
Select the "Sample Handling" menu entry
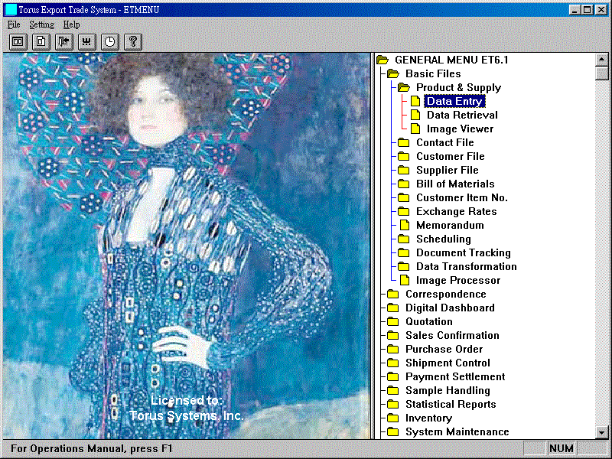pyautogui.click(x=448, y=391)
